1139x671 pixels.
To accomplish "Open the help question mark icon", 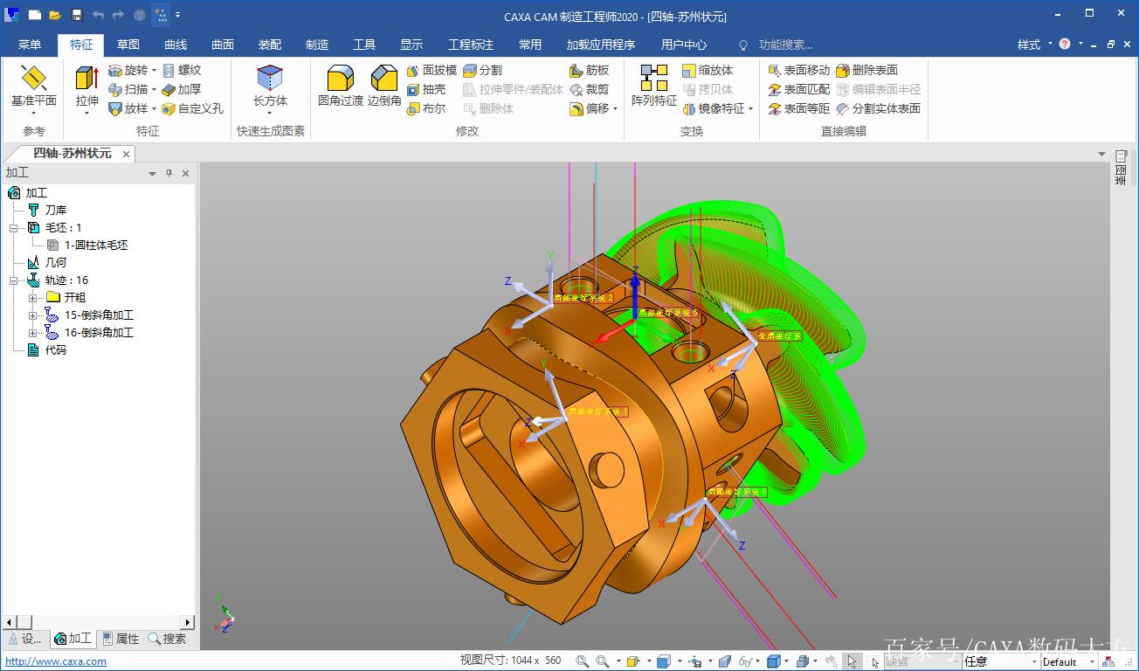I will (1065, 45).
